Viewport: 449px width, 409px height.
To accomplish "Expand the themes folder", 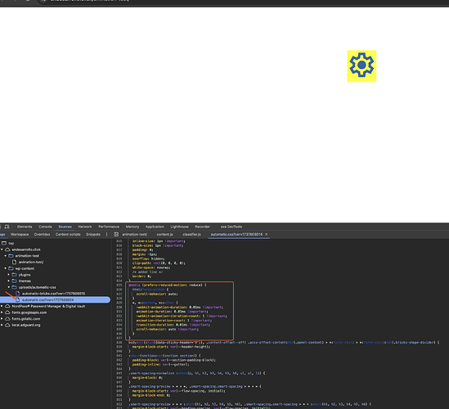I will pyautogui.click(x=9, y=281).
